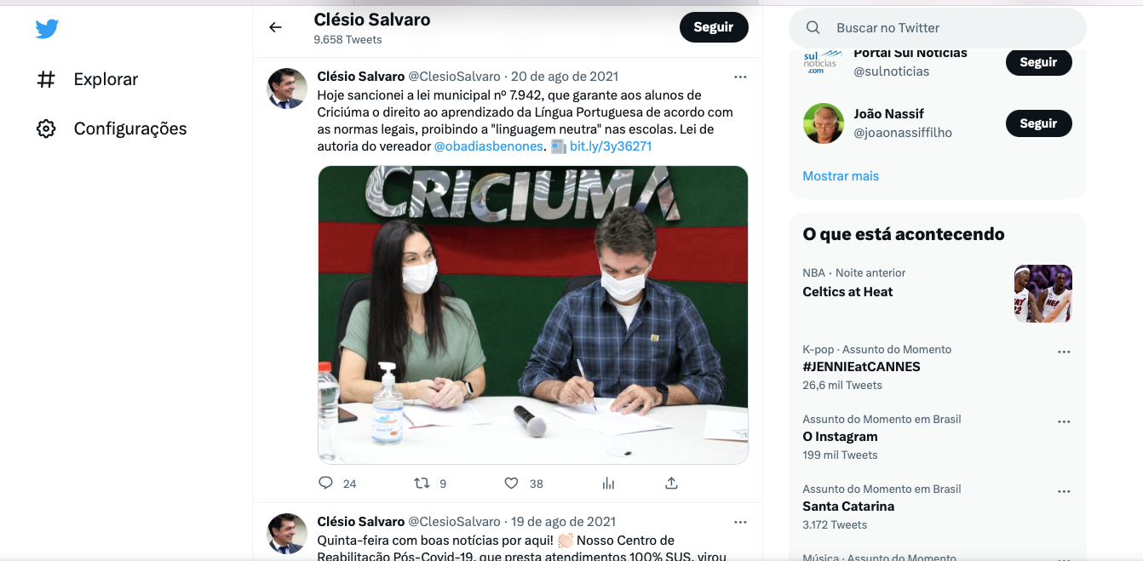View tweet analytics bar chart icon
The height and width of the screenshot is (561, 1143).
(608, 483)
